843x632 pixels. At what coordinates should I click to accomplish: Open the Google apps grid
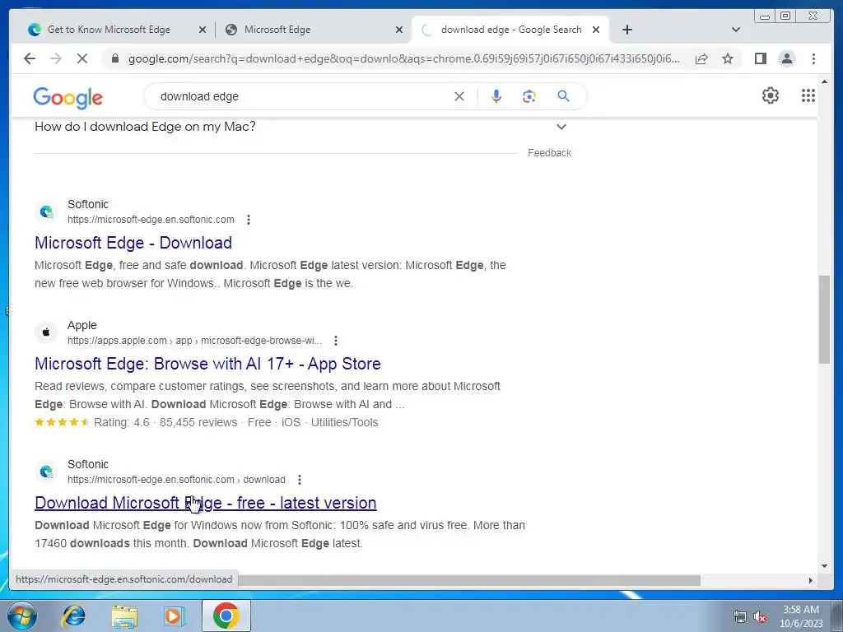(x=808, y=95)
